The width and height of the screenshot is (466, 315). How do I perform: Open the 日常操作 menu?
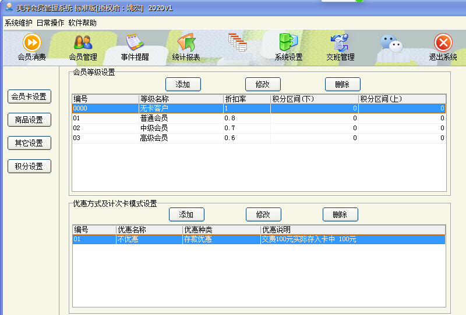[50, 23]
